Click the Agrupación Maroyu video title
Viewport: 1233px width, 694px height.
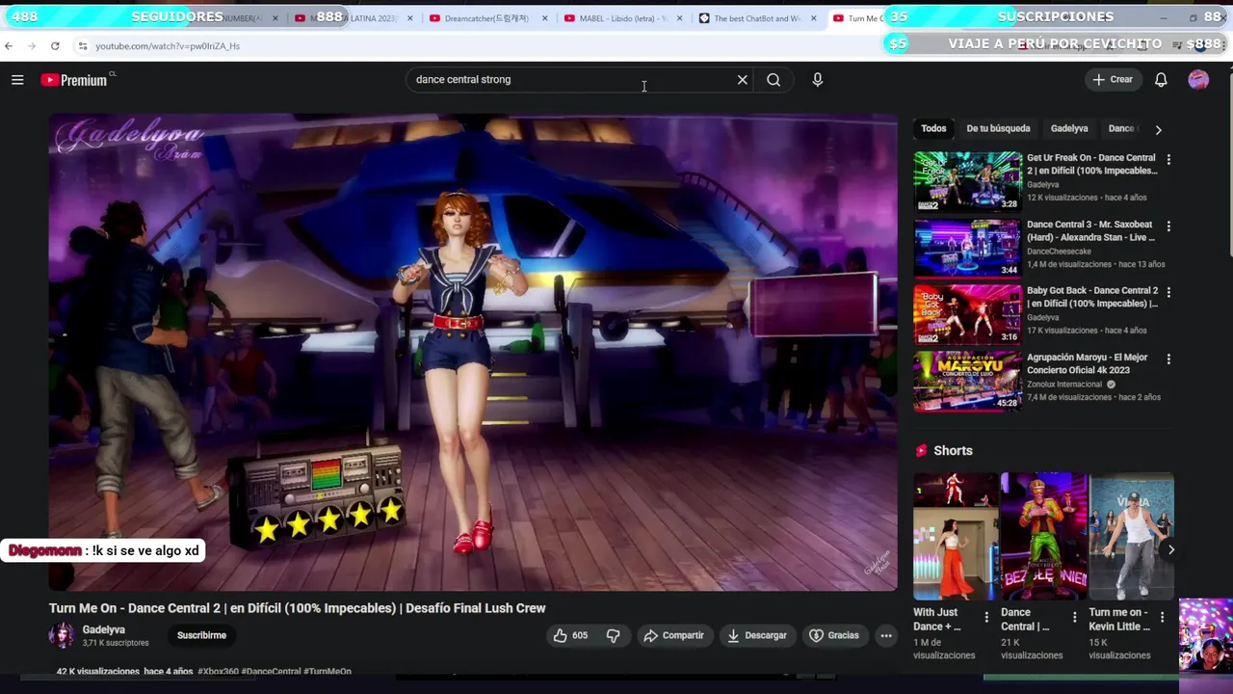(1088, 363)
